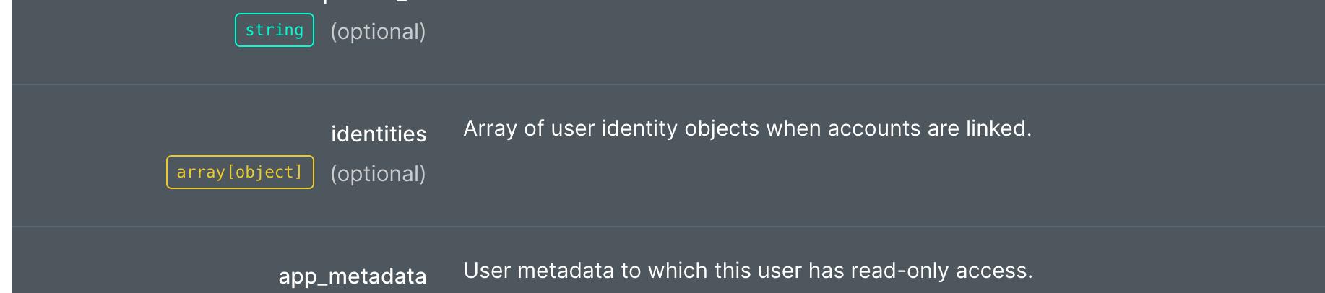Click the word "accounts" in identities description
Image resolution: width=1325 pixels, height=293 pixels.
click(x=874, y=128)
